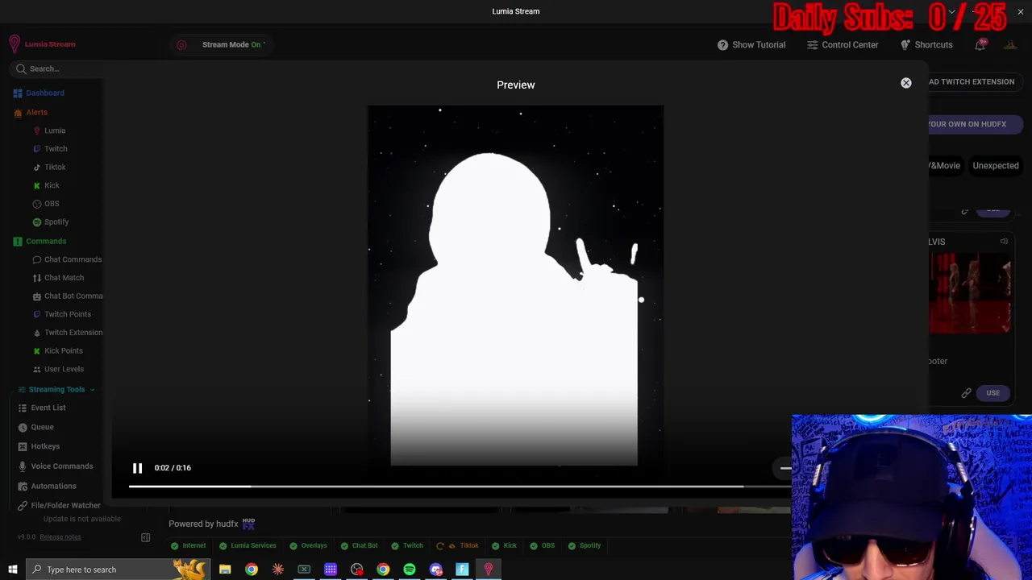This screenshot has height=580, width=1032.
Task: Click the hudfx logo icon
Action: tap(248, 524)
